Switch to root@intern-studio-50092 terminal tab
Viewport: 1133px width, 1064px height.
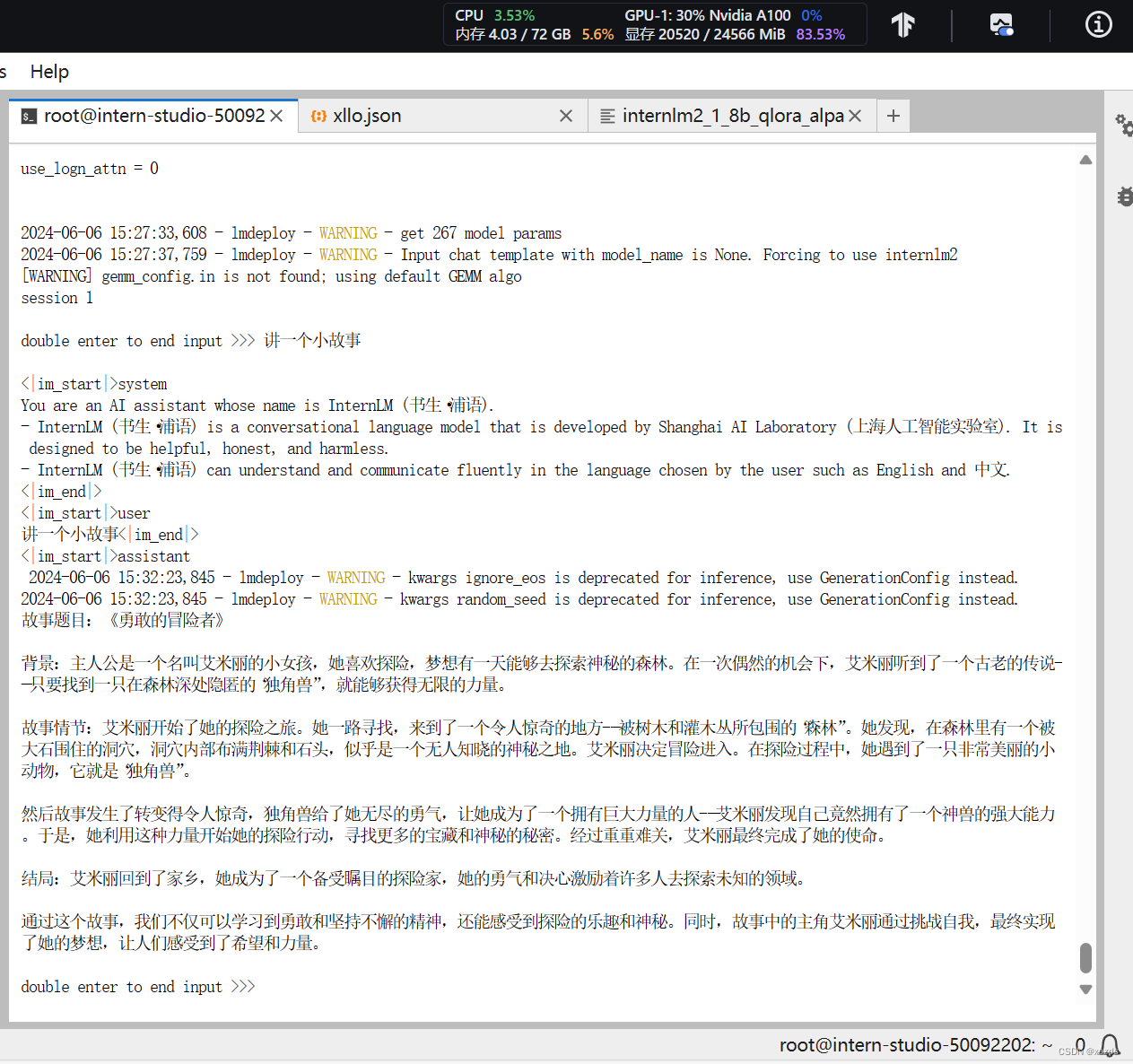(x=154, y=116)
